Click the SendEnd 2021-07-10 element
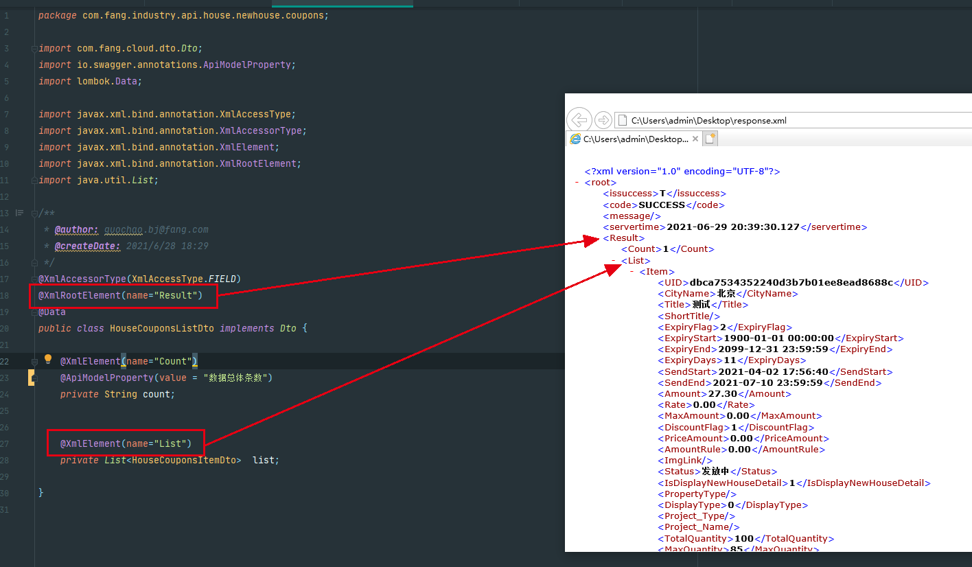 [769, 383]
